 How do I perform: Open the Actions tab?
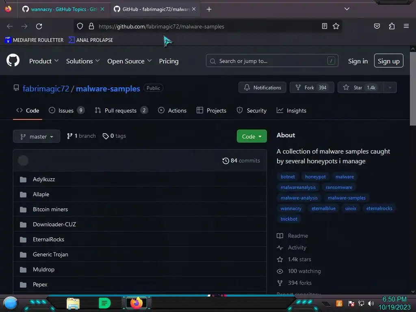[x=172, y=110]
